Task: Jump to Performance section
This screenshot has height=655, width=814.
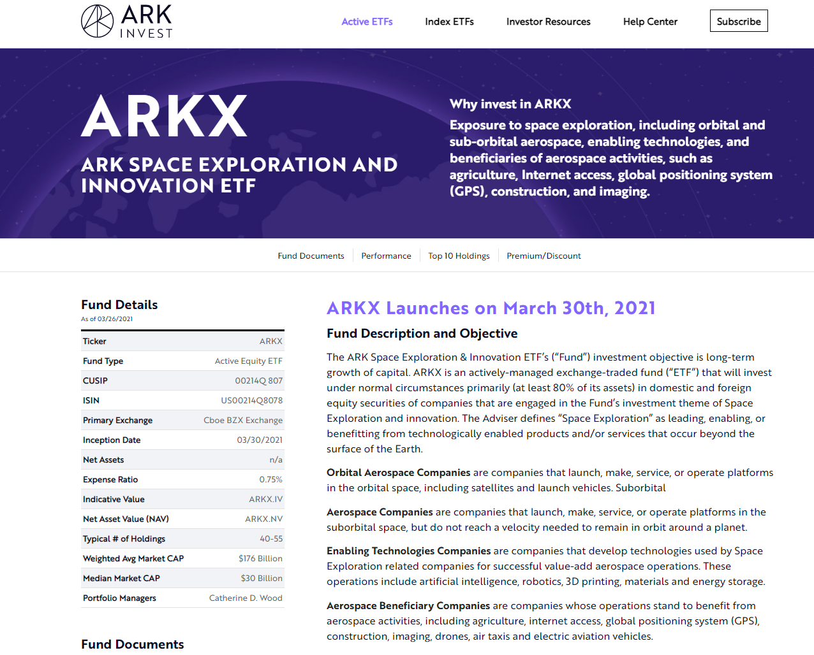Action: click(386, 256)
